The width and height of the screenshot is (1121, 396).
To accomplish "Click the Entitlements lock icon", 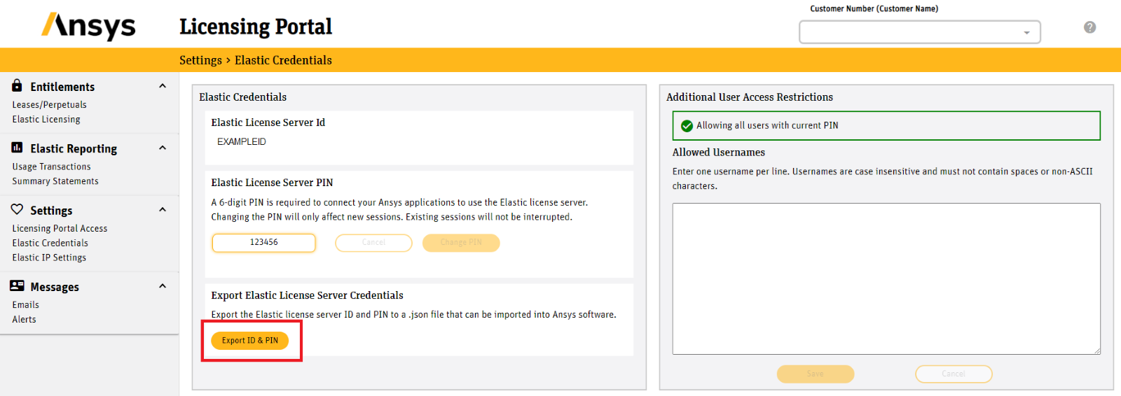I will coord(17,85).
